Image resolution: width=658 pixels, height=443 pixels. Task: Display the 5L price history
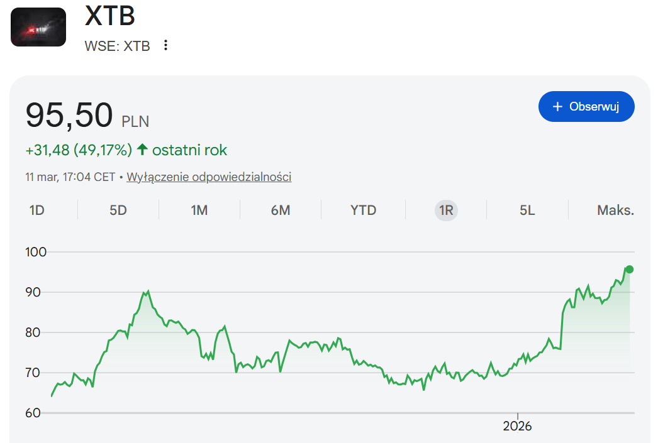click(527, 210)
